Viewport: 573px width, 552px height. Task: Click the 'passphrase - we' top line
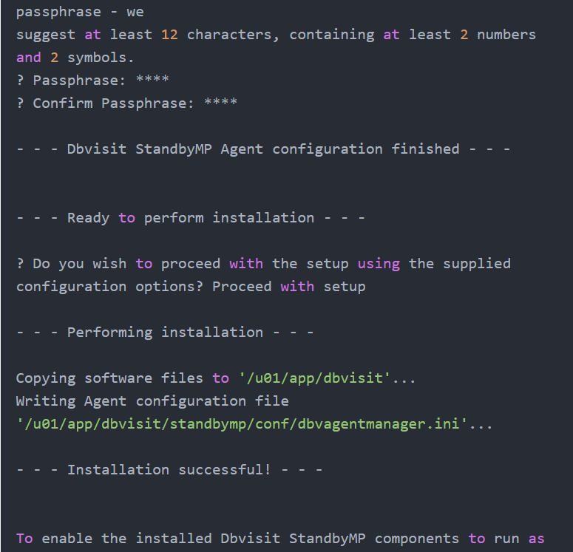pyautogui.click(x=80, y=12)
